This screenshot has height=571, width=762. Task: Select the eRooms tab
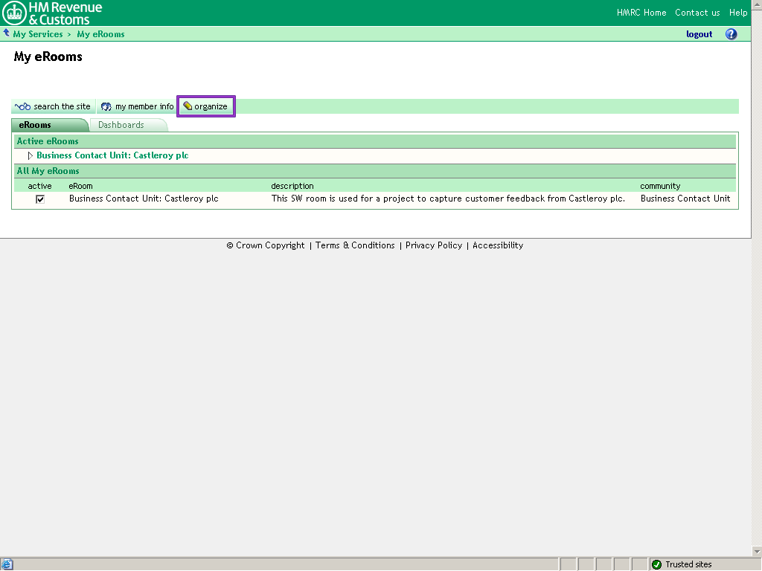36,125
